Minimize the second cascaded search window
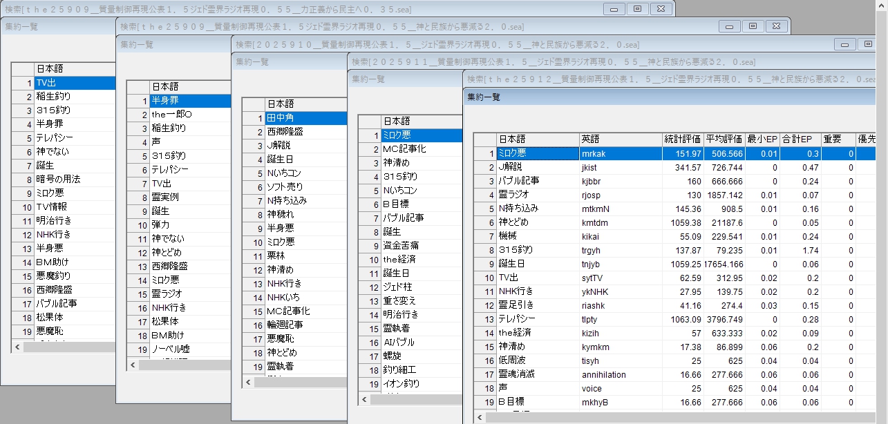Viewport: 888px width, 424px height. point(730,26)
